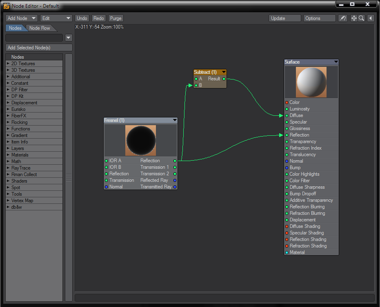Click the Surface node's Color input connector
Screen dimensions: 380x307
pyautogui.click(x=287, y=102)
